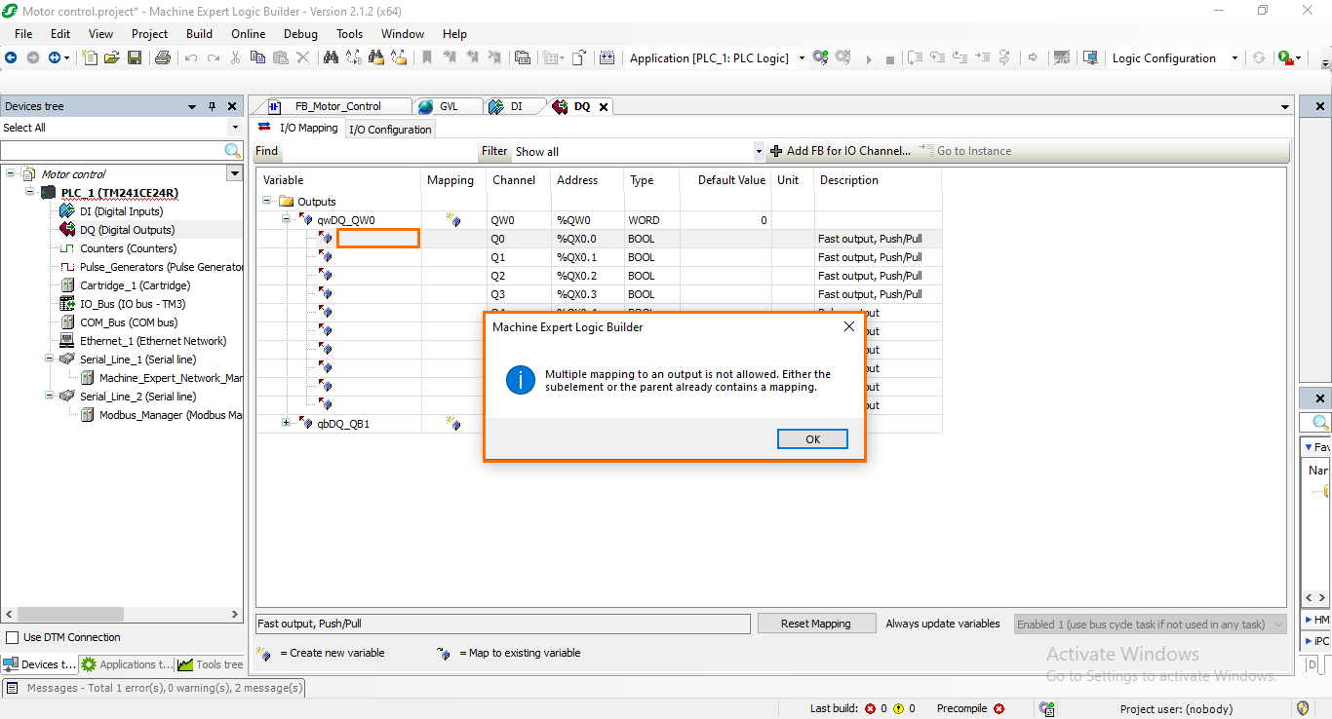Click the Reset Mapping button
The width and height of the screenshot is (1332, 719).
click(x=816, y=623)
